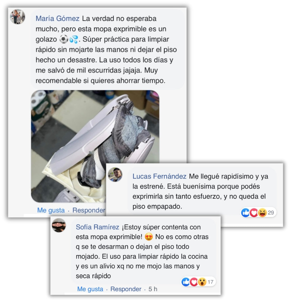Click the blue like reaction on Sofía's comment
This screenshot has width=303, height=300.
[186, 282]
